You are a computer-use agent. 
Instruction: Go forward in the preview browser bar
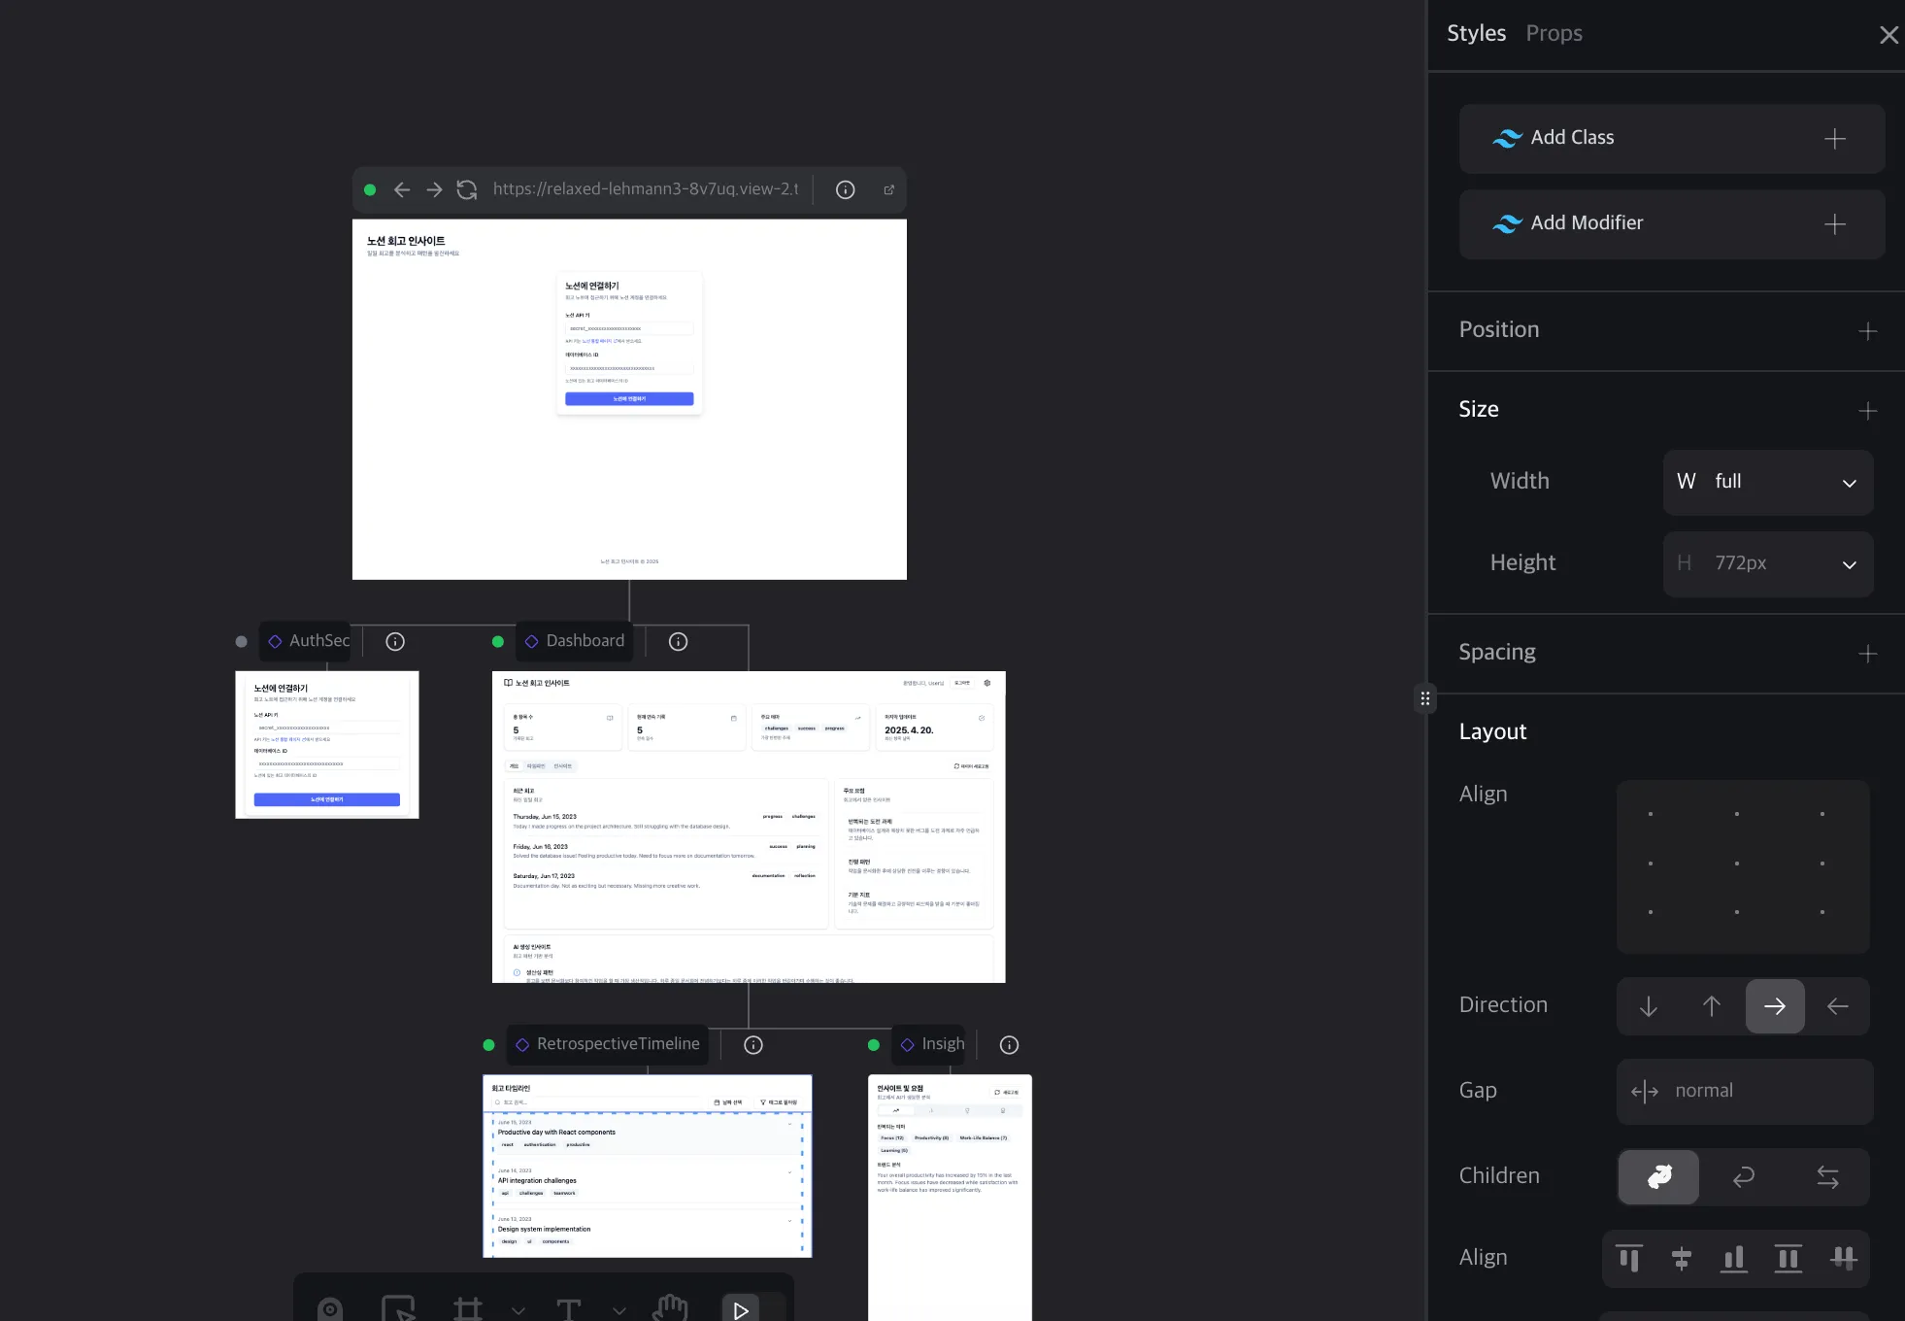tap(434, 189)
